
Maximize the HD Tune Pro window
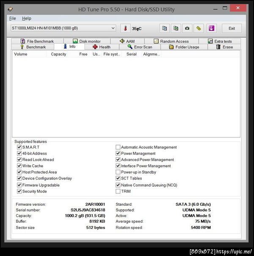point(225,8)
